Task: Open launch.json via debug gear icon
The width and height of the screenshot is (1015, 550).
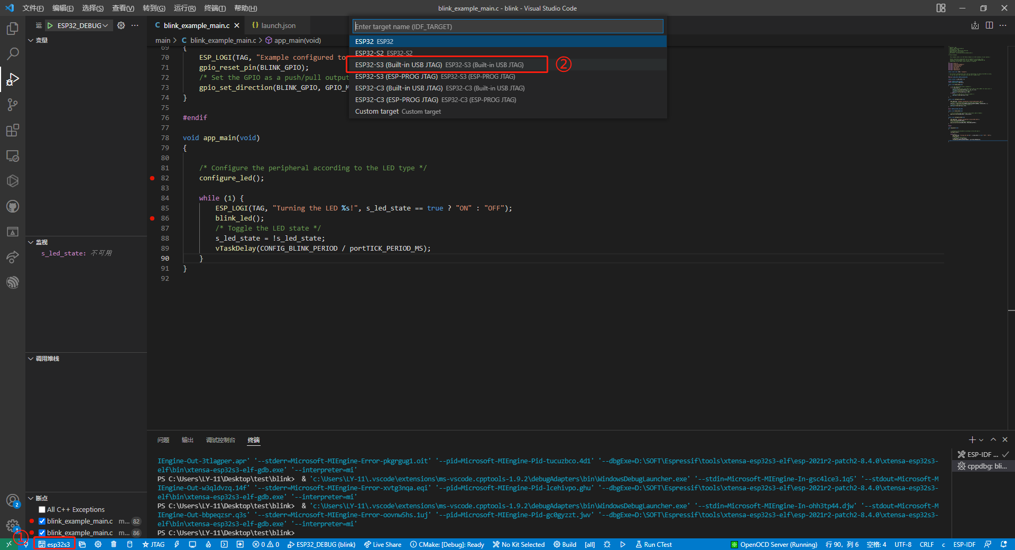Action: tap(121, 25)
